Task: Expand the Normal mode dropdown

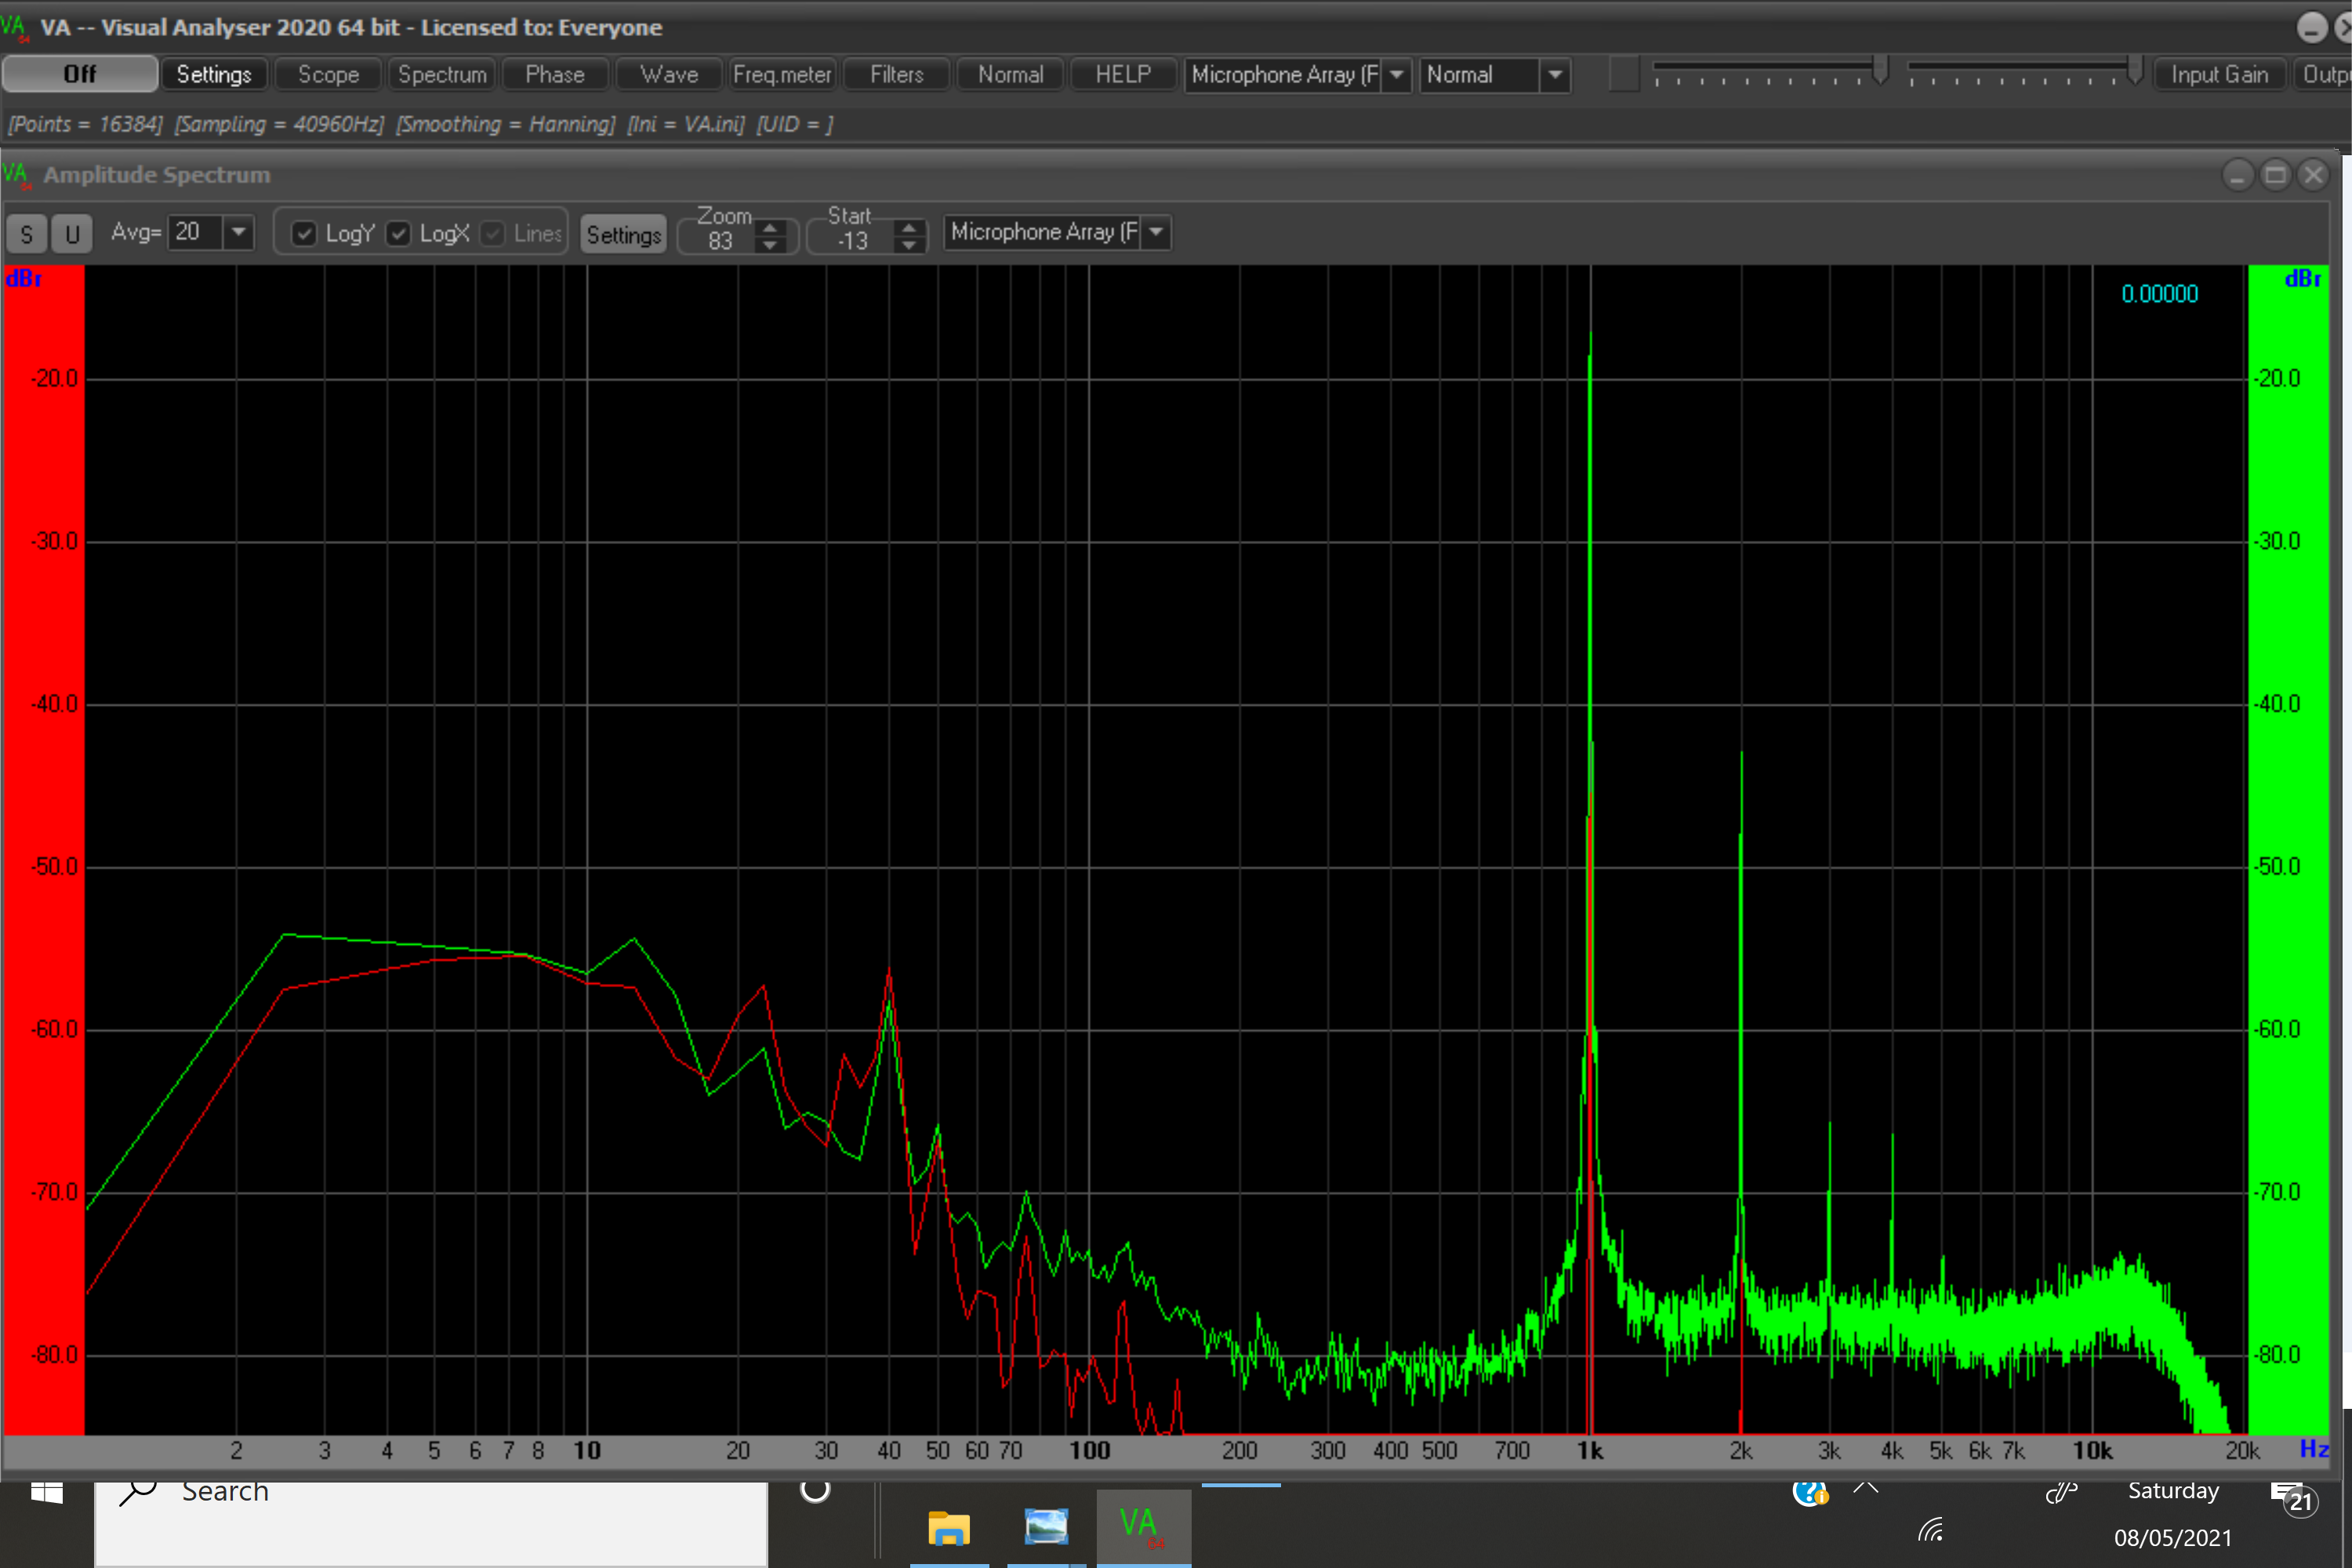Action: coord(1554,75)
